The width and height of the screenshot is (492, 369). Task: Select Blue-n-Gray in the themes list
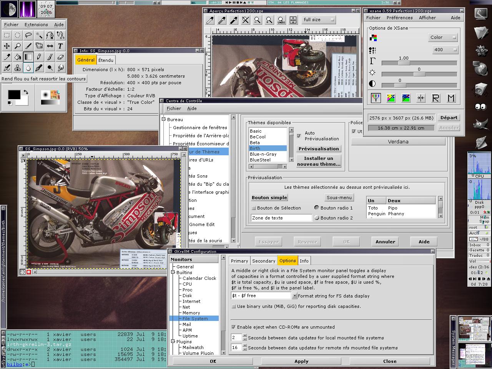268,154
